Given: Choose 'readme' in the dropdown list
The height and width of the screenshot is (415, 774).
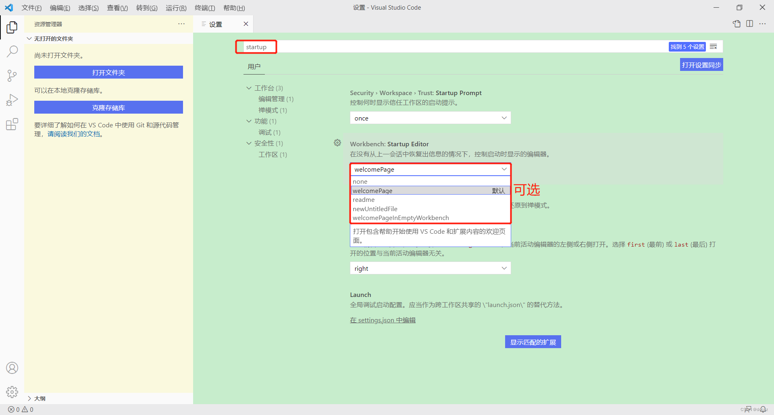Looking at the screenshot, I should tap(430, 200).
